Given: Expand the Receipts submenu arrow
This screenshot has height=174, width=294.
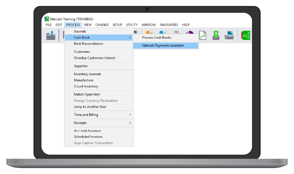Looking at the screenshot, I should (130, 123).
